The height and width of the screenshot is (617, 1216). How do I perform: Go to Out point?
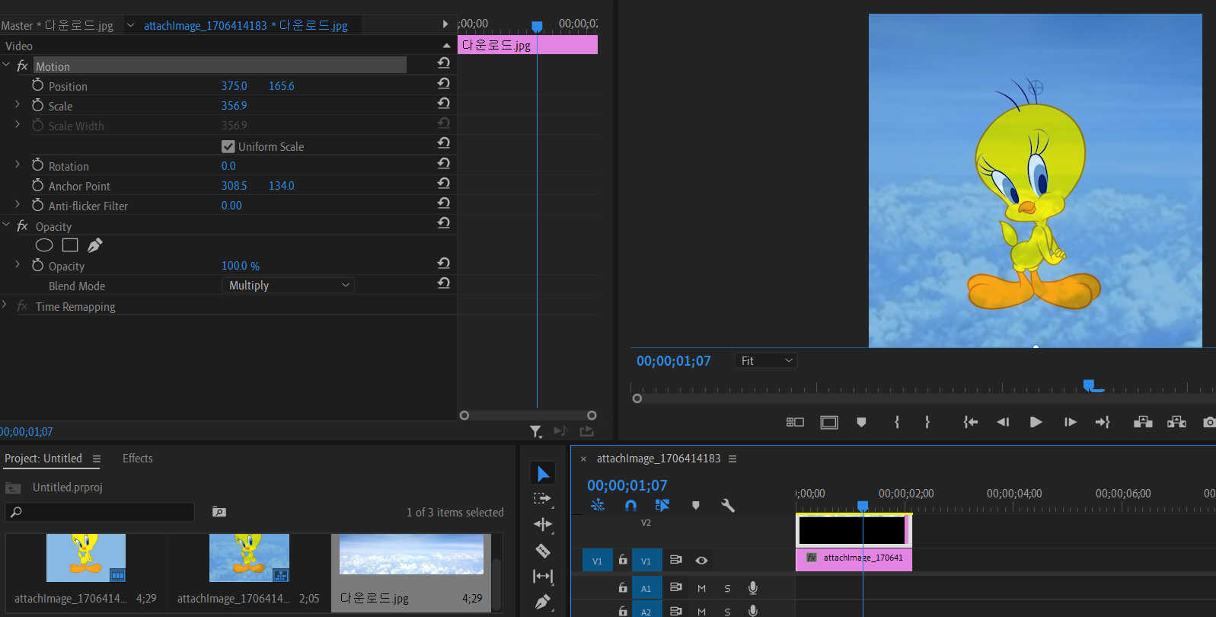1103,422
